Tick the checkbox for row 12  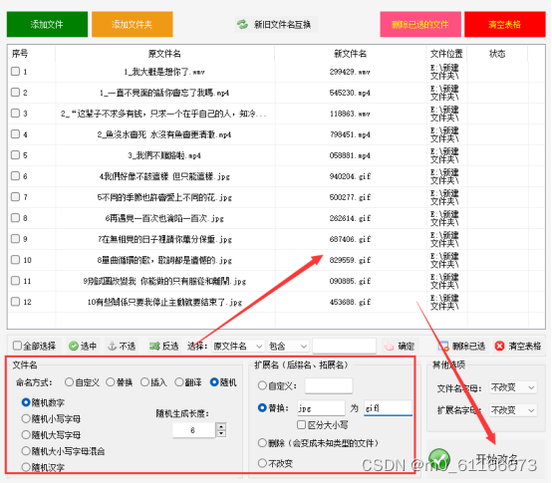(x=15, y=302)
